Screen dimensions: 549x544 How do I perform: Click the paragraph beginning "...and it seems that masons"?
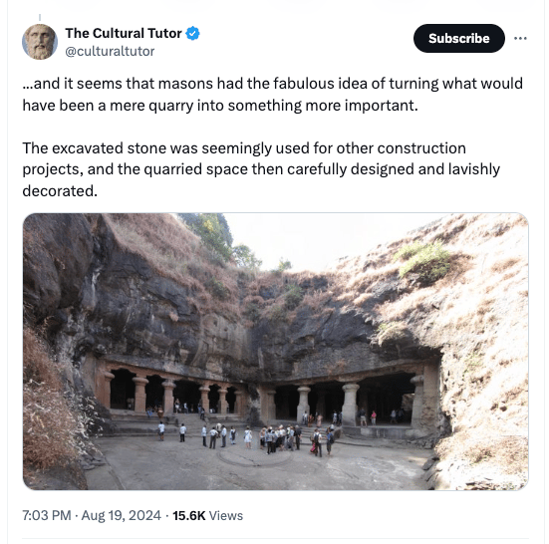coord(273,95)
